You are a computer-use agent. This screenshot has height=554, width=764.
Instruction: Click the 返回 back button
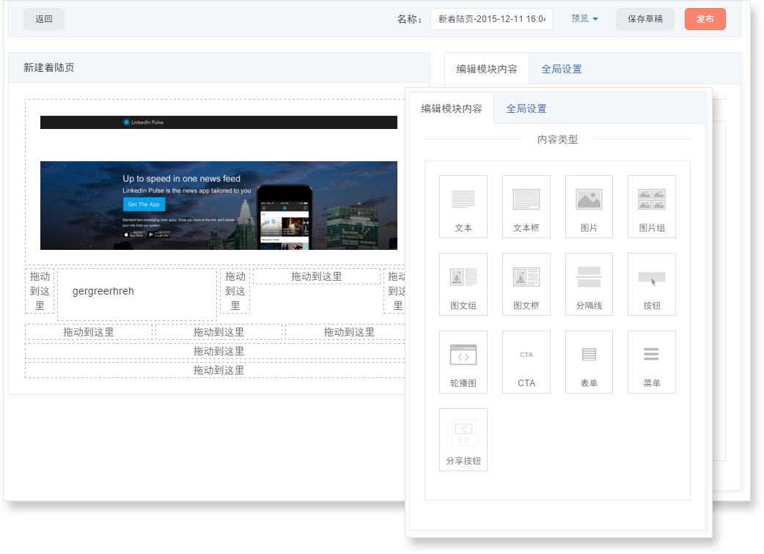44,19
